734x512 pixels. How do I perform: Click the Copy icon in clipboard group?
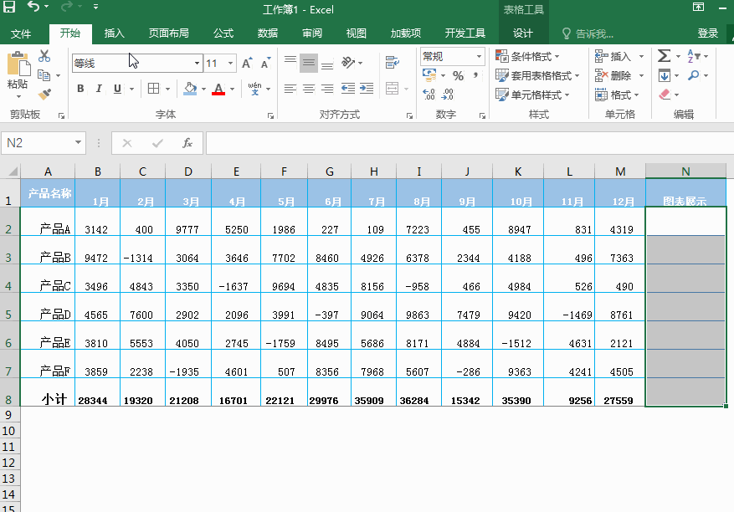click(44, 75)
